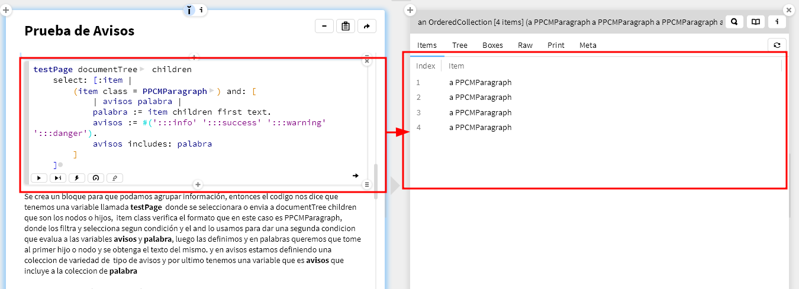Select row 3 a PPCMParagraph
This screenshot has width=799, height=289.
coord(598,112)
